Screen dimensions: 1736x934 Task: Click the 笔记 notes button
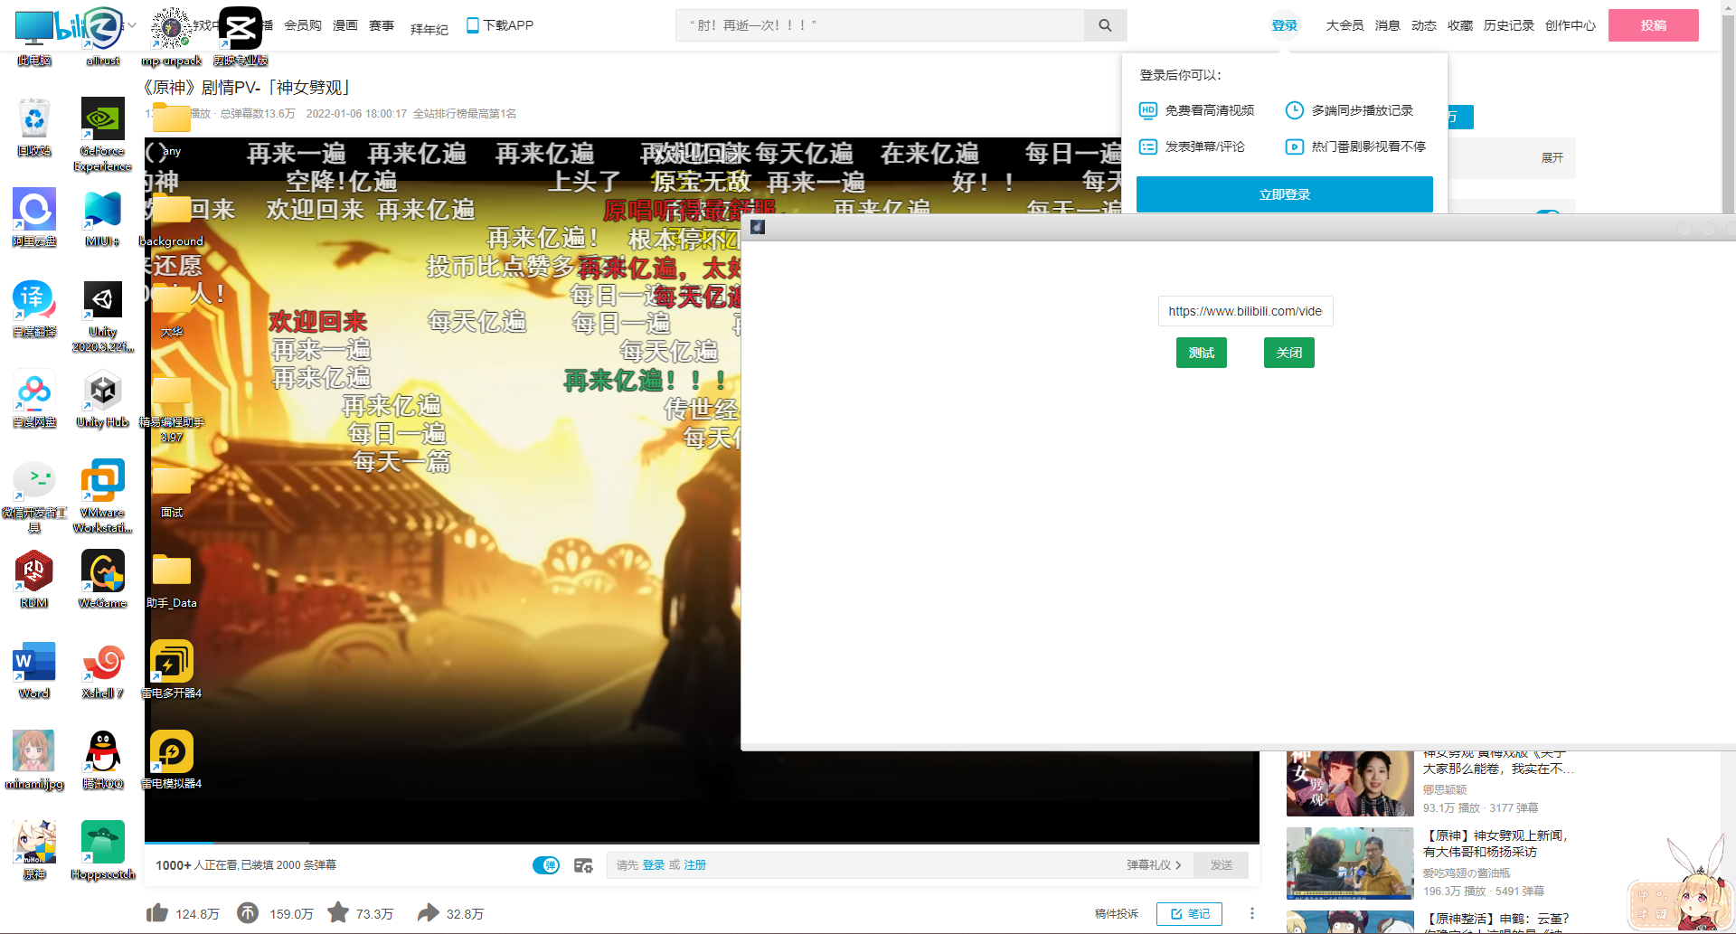1189,914
